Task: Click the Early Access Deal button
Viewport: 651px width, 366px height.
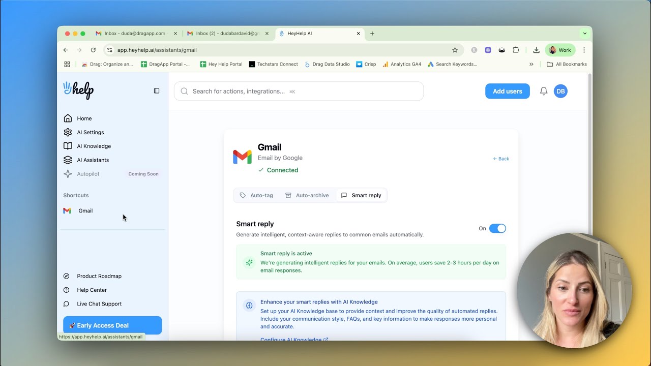Action: pyautogui.click(x=112, y=325)
